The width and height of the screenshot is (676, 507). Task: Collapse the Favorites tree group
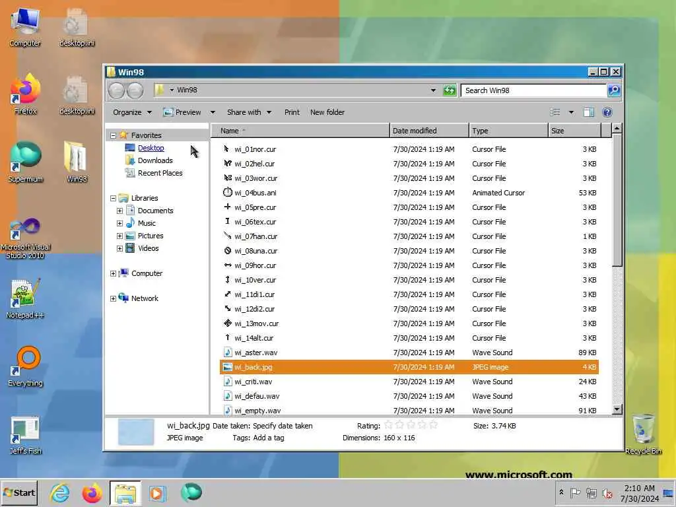pyautogui.click(x=113, y=135)
